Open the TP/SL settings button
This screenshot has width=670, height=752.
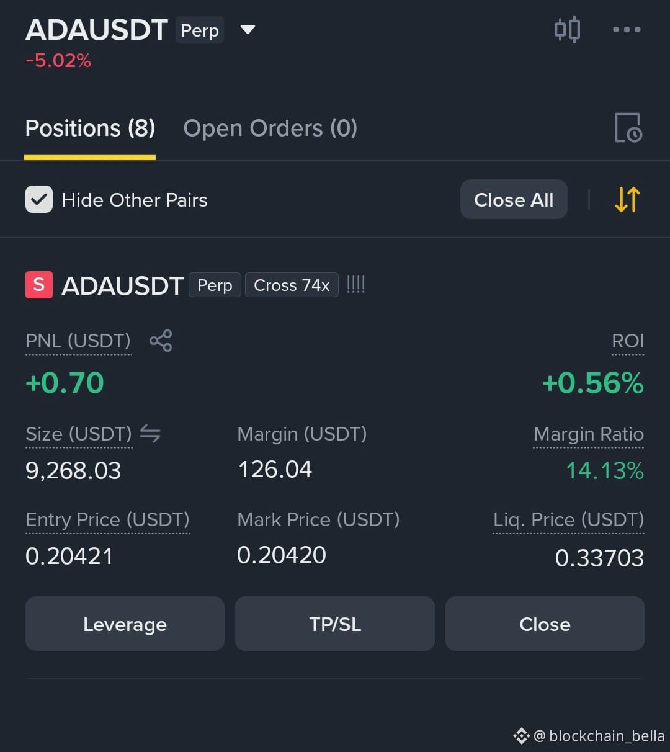tap(335, 624)
